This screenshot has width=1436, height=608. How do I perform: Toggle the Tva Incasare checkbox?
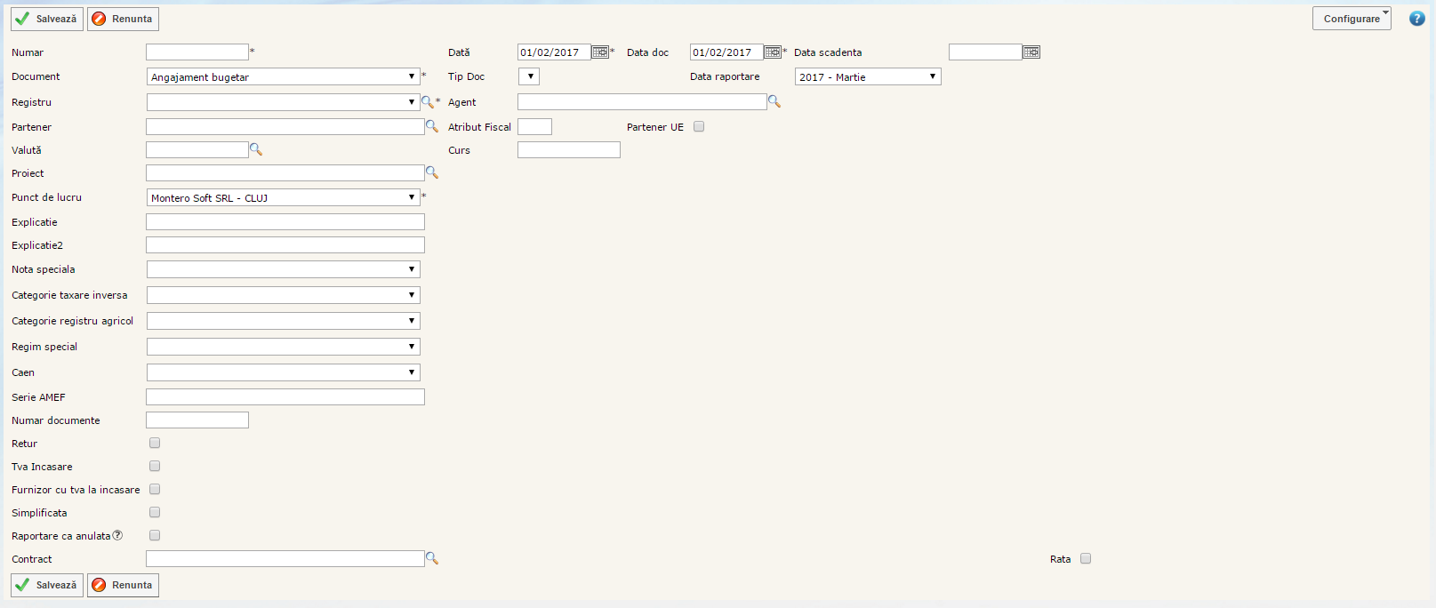(155, 466)
